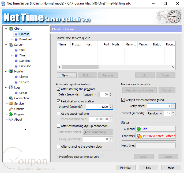The image size is (184, 173).
Task: Click the Apply button
Action: [144, 157]
